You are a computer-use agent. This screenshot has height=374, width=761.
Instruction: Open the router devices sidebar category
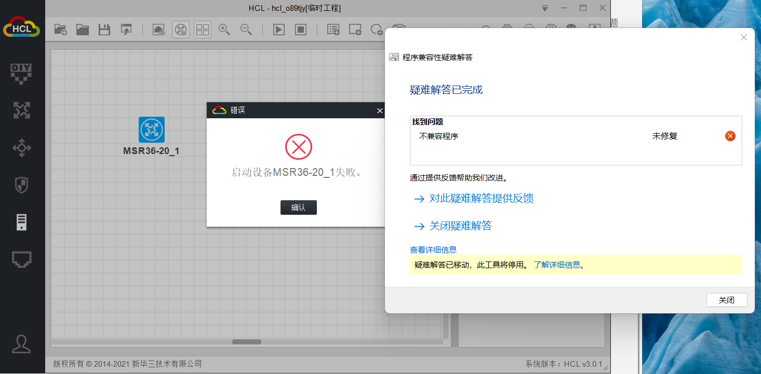pos(22,110)
